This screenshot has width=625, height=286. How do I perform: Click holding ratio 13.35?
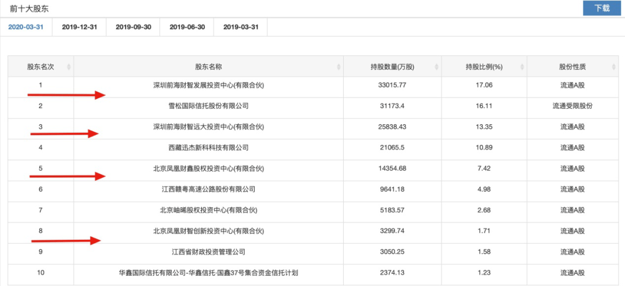484,127
